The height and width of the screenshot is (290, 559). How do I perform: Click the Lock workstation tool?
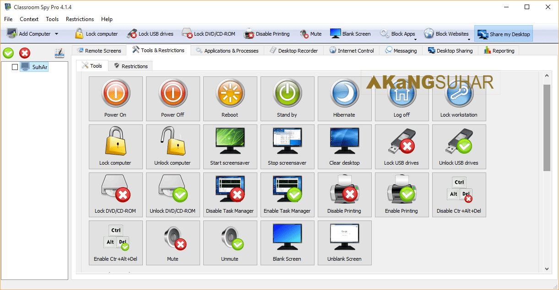[x=459, y=98]
